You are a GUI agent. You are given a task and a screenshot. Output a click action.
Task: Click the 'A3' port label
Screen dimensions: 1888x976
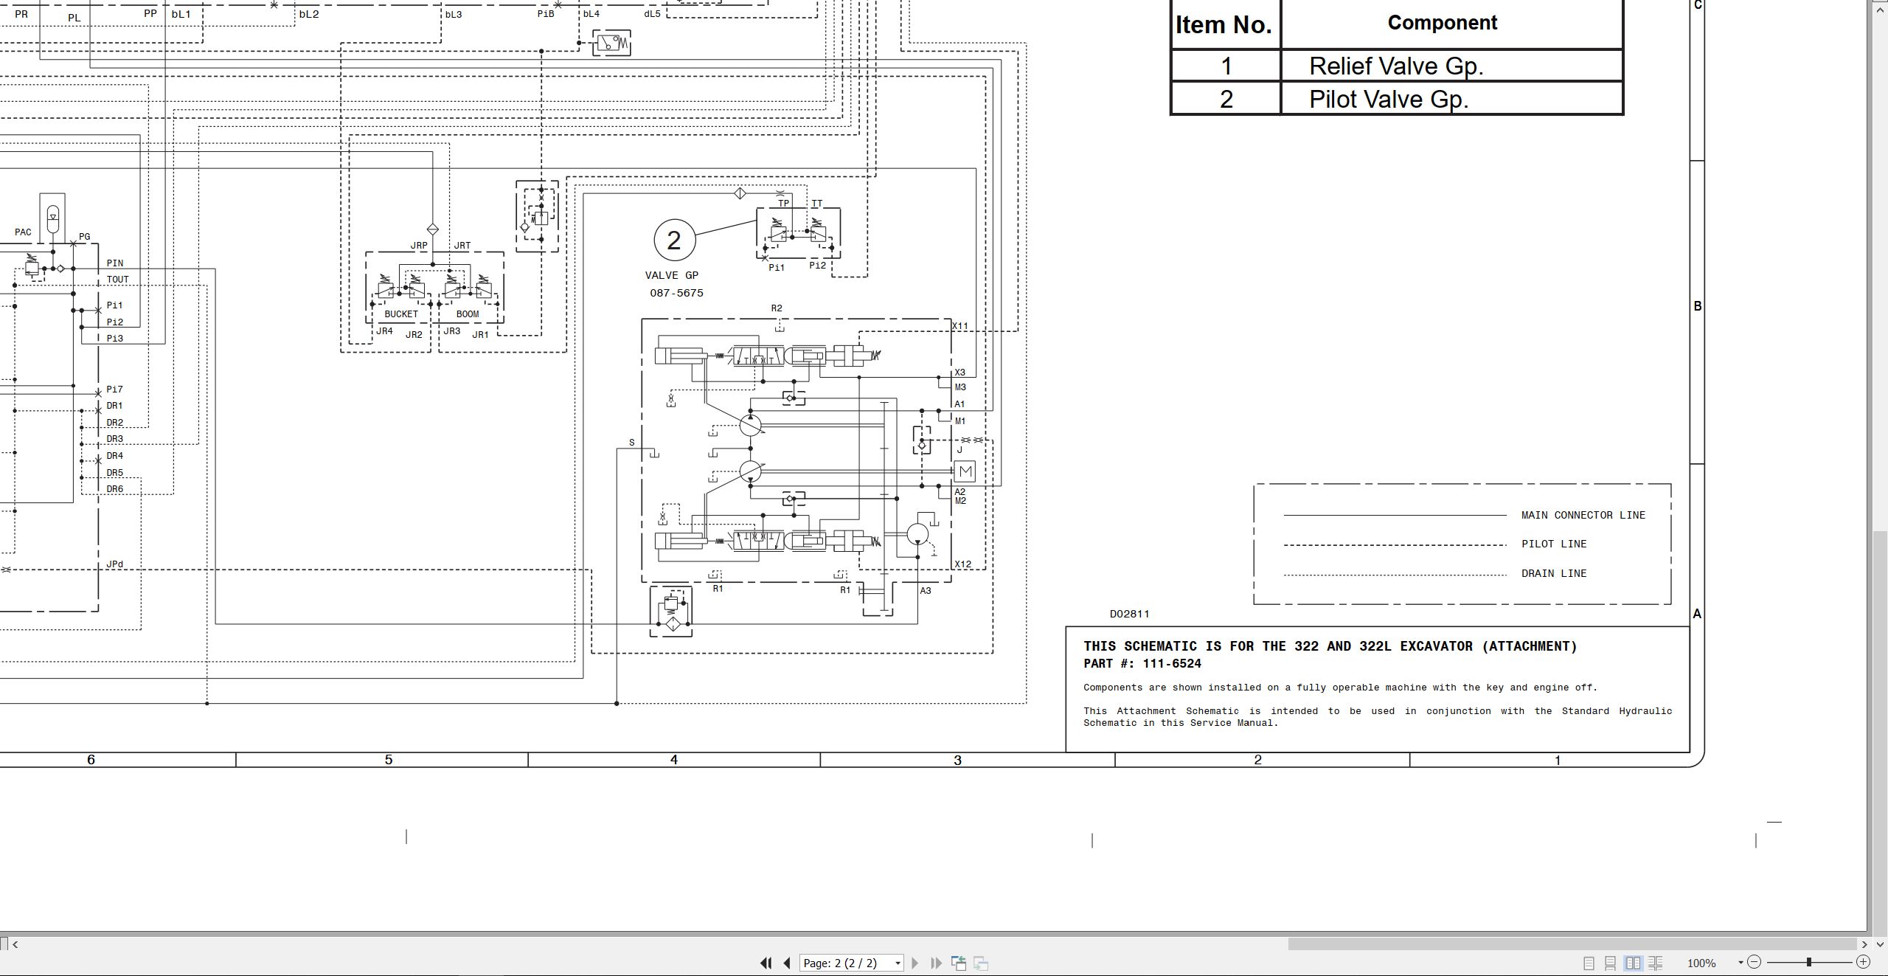pyautogui.click(x=926, y=590)
